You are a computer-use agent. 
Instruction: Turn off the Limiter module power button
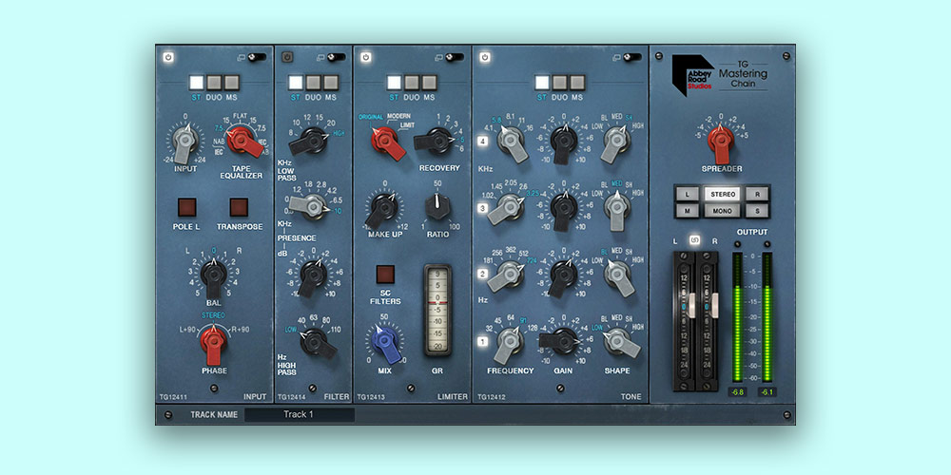(x=366, y=58)
